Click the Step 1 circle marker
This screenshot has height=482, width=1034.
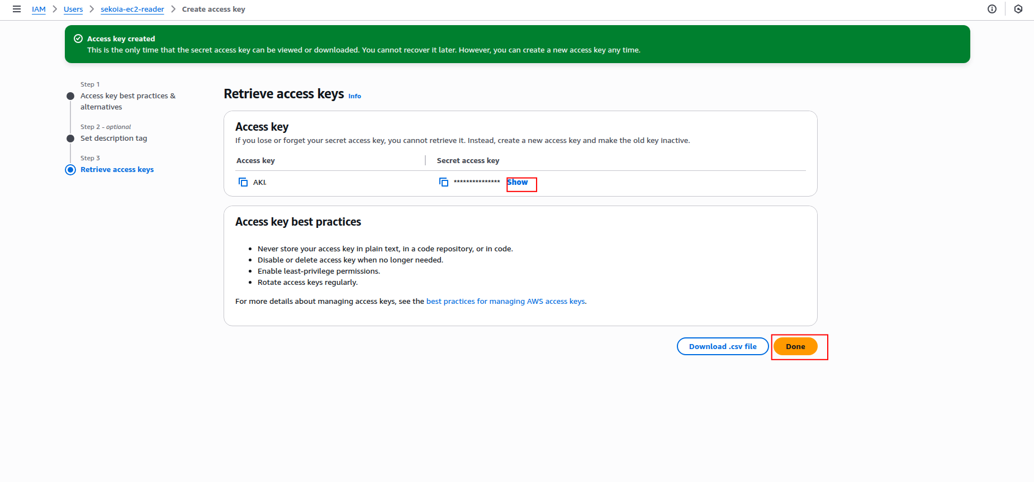pyautogui.click(x=70, y=96)
